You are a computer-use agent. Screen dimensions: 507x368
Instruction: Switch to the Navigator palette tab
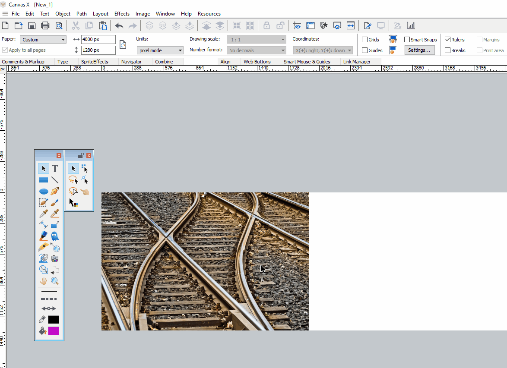pyautogui.click(x=131, y=62)
